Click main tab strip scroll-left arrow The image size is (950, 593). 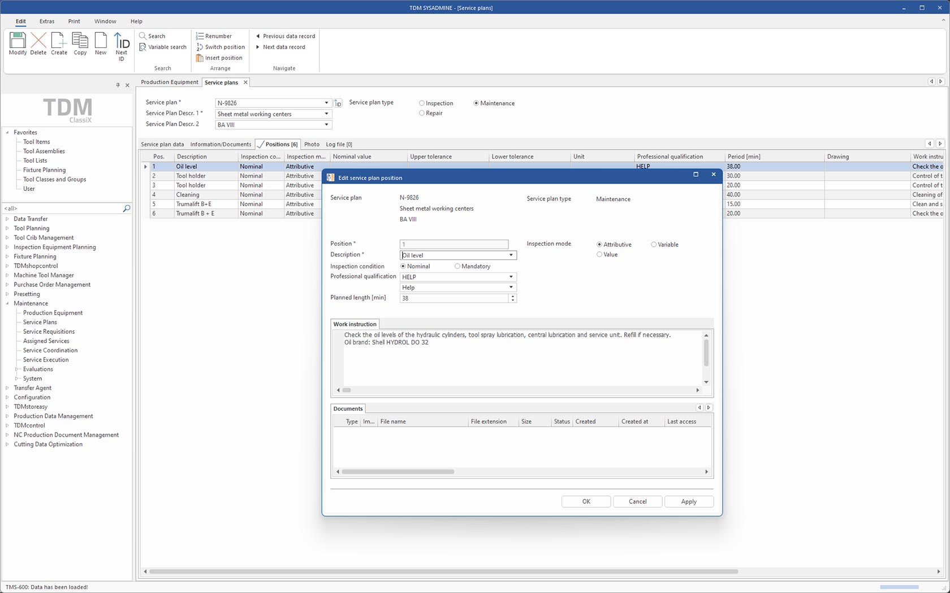[931, 81]
